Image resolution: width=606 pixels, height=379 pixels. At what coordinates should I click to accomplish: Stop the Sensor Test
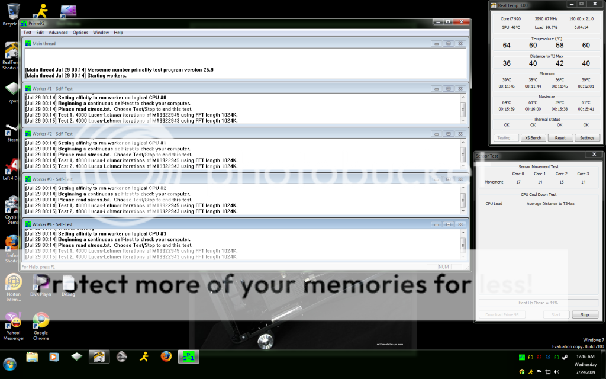coord(585,314)
